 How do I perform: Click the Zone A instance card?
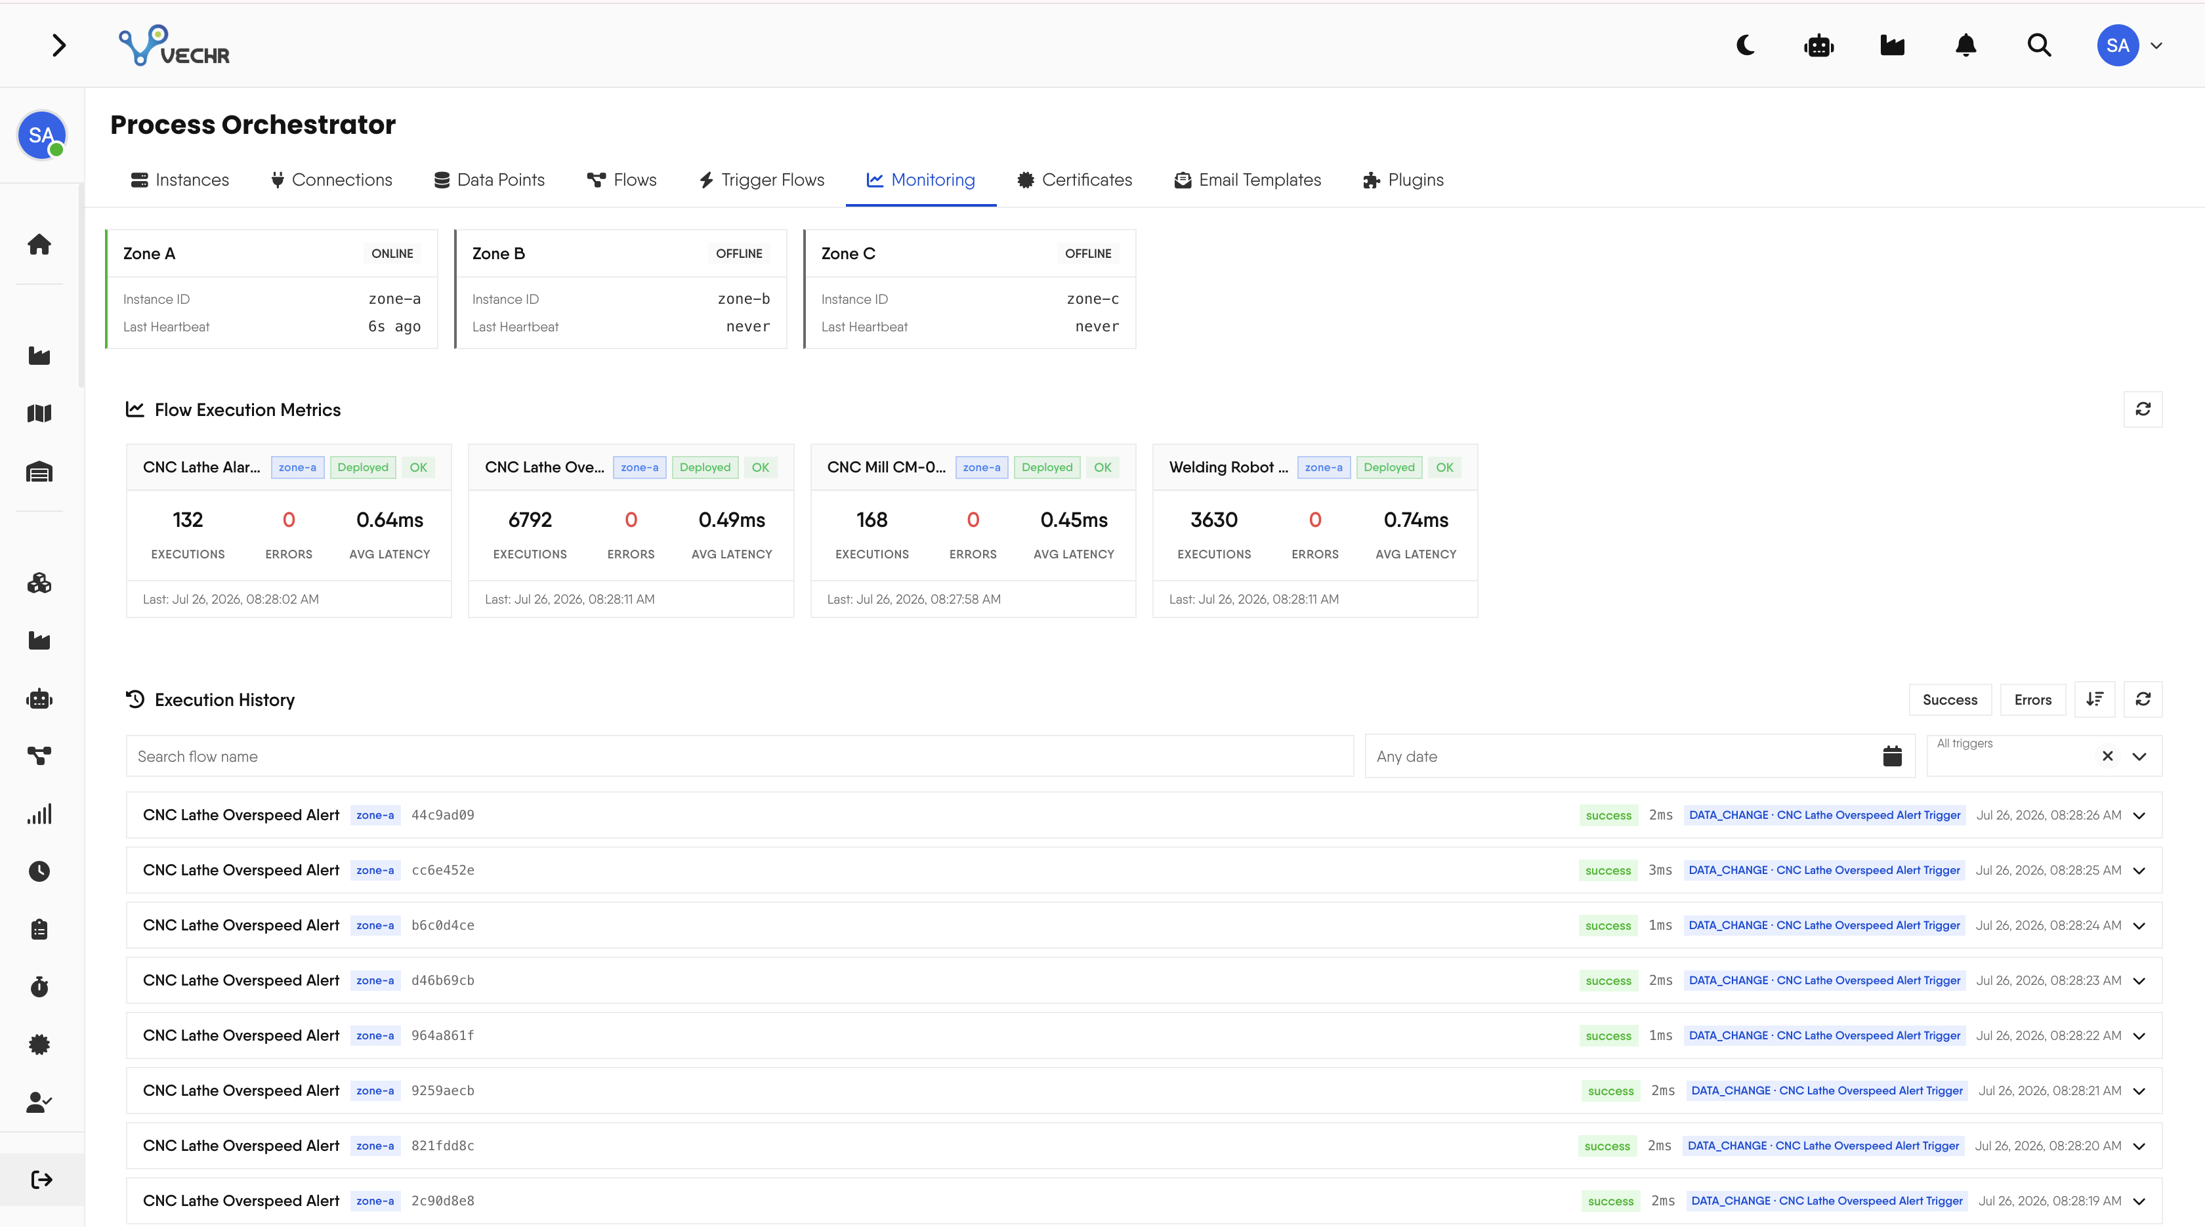point(271,289)
